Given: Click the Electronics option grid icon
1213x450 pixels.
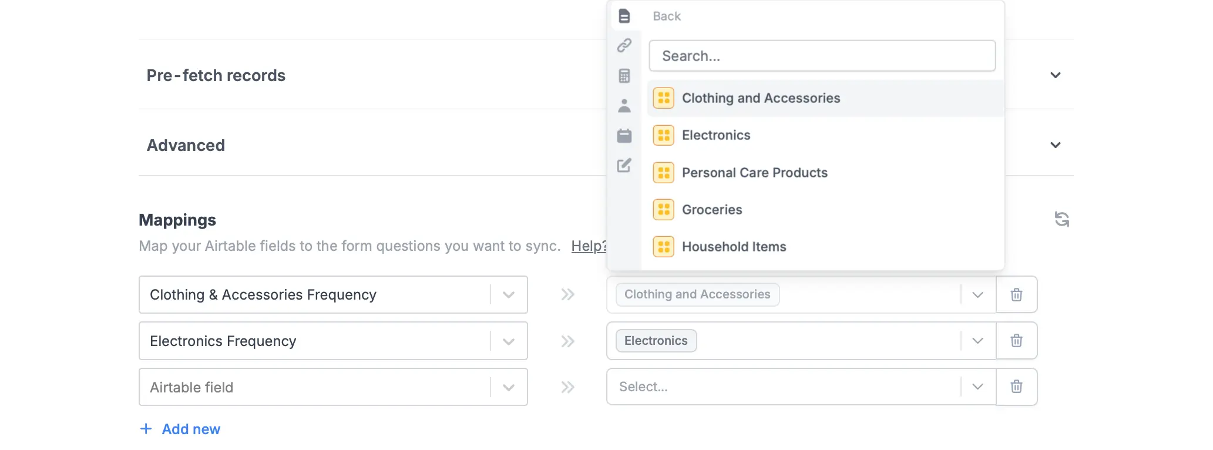Looking at the screenshot, I should [664, 135].
